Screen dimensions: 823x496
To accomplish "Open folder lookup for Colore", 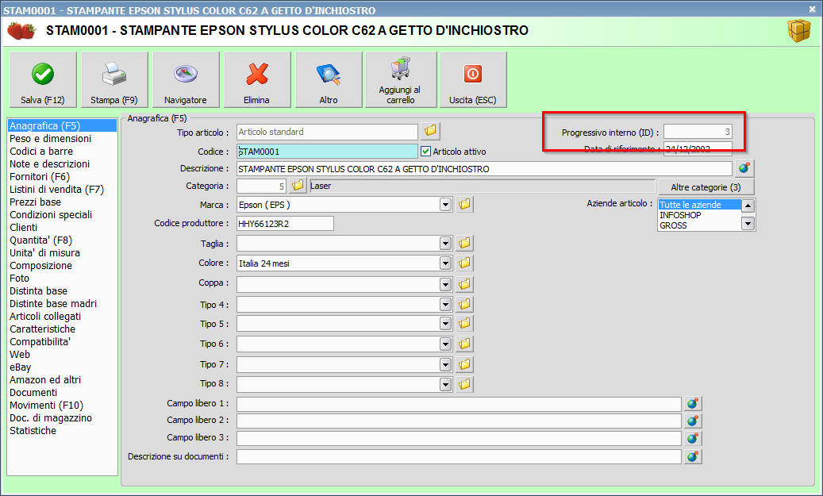I will [x=464, y=263].
